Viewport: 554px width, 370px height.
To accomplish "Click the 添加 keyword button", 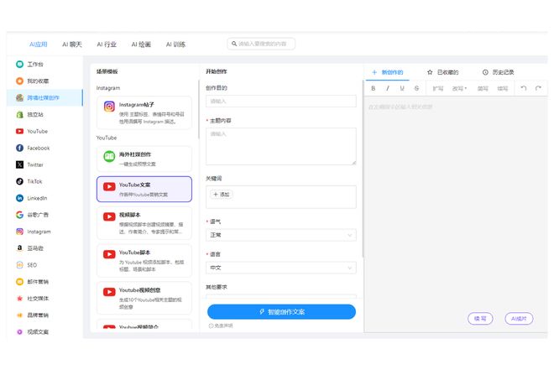I will pos(222,195).
